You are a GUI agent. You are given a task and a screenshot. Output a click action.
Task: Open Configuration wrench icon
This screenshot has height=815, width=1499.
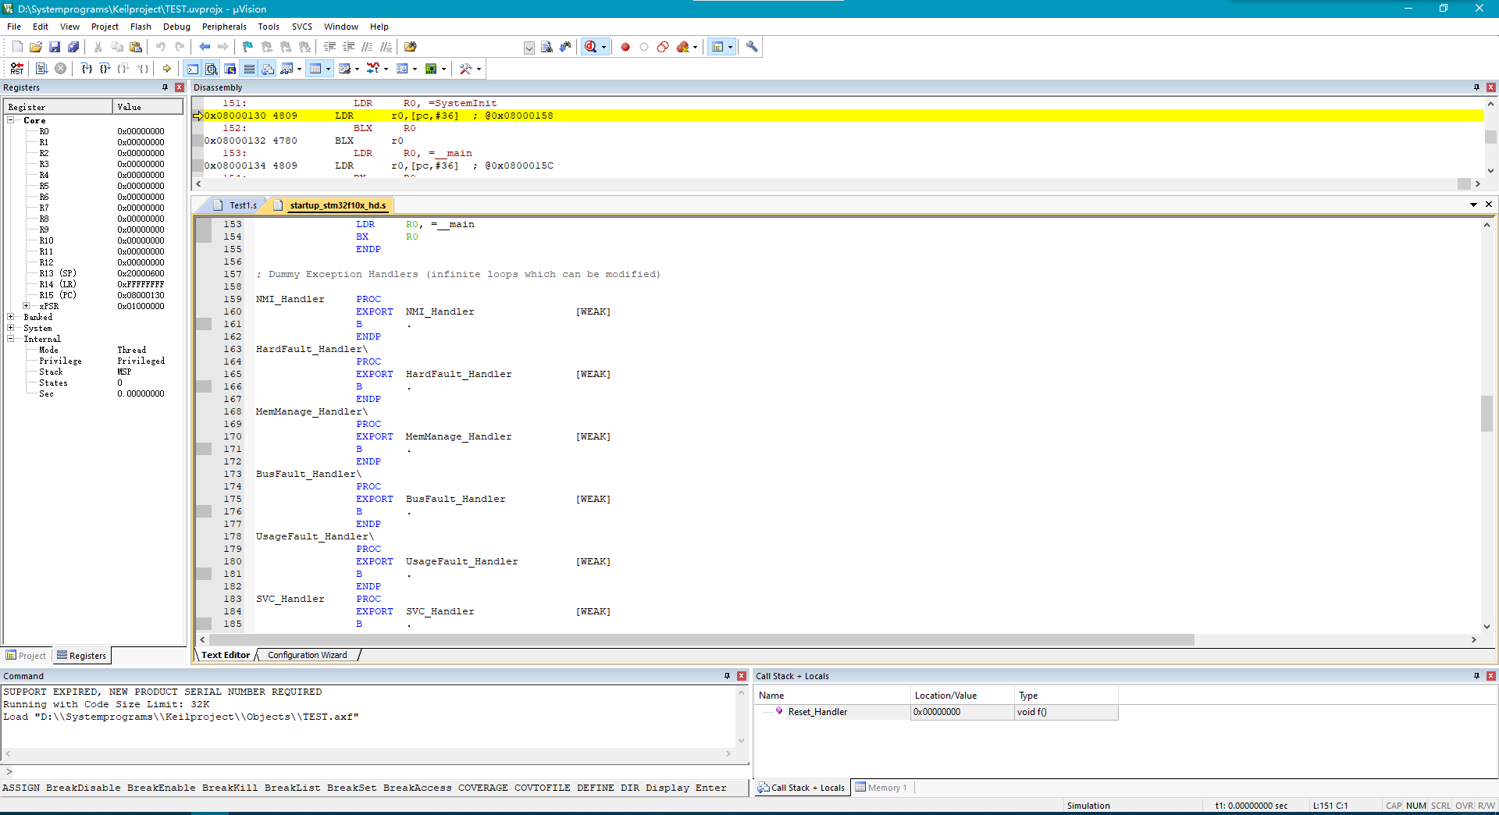752,47
